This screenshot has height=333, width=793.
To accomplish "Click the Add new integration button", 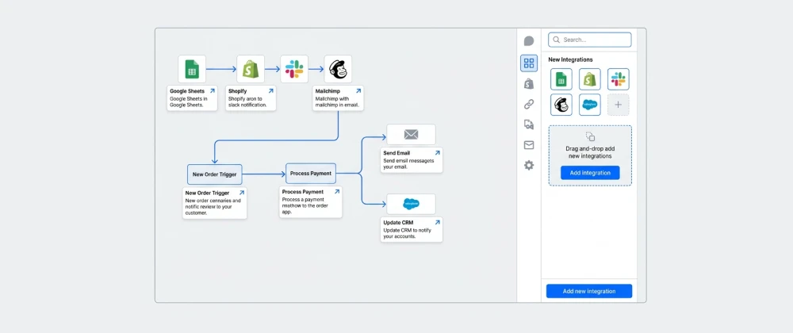I will coord(589,291).
